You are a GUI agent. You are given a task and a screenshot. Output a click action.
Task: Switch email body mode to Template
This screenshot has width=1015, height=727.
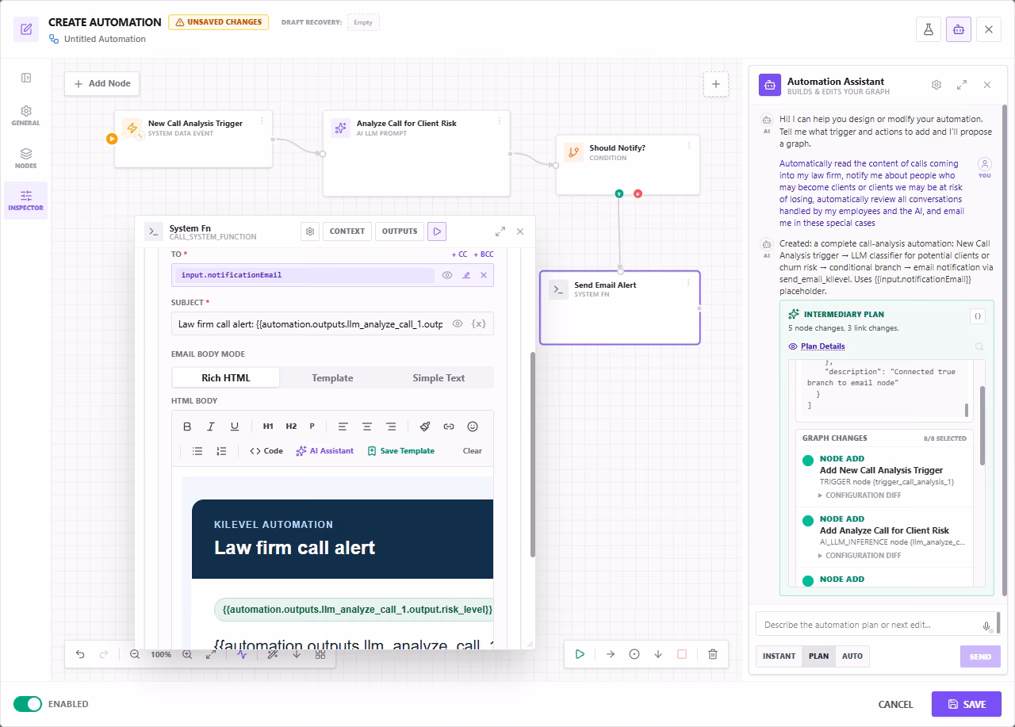click(332, 378)
